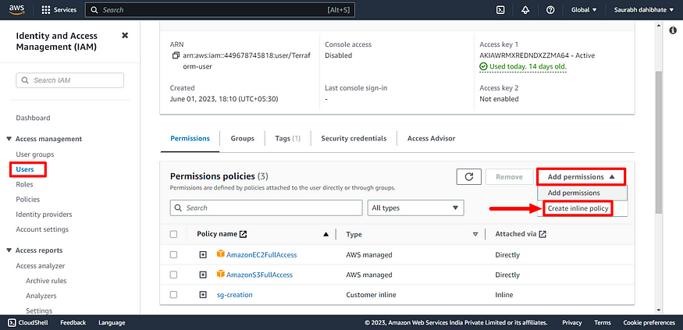Open the Services grid menu
Viewport: 683px width, 330px height.
click(x=59, y=9)
